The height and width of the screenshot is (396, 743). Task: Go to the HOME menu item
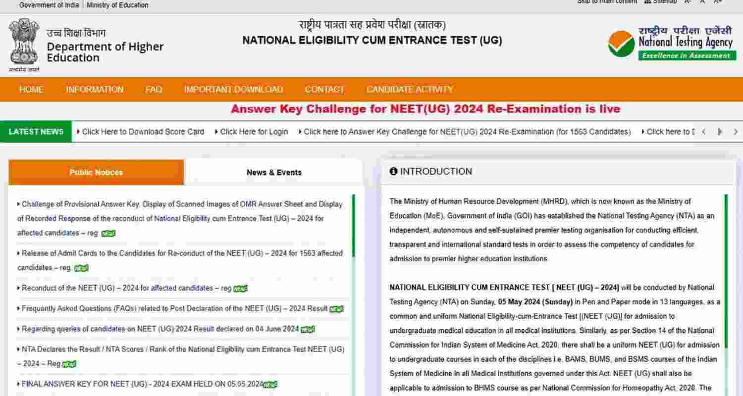[31, 90]
